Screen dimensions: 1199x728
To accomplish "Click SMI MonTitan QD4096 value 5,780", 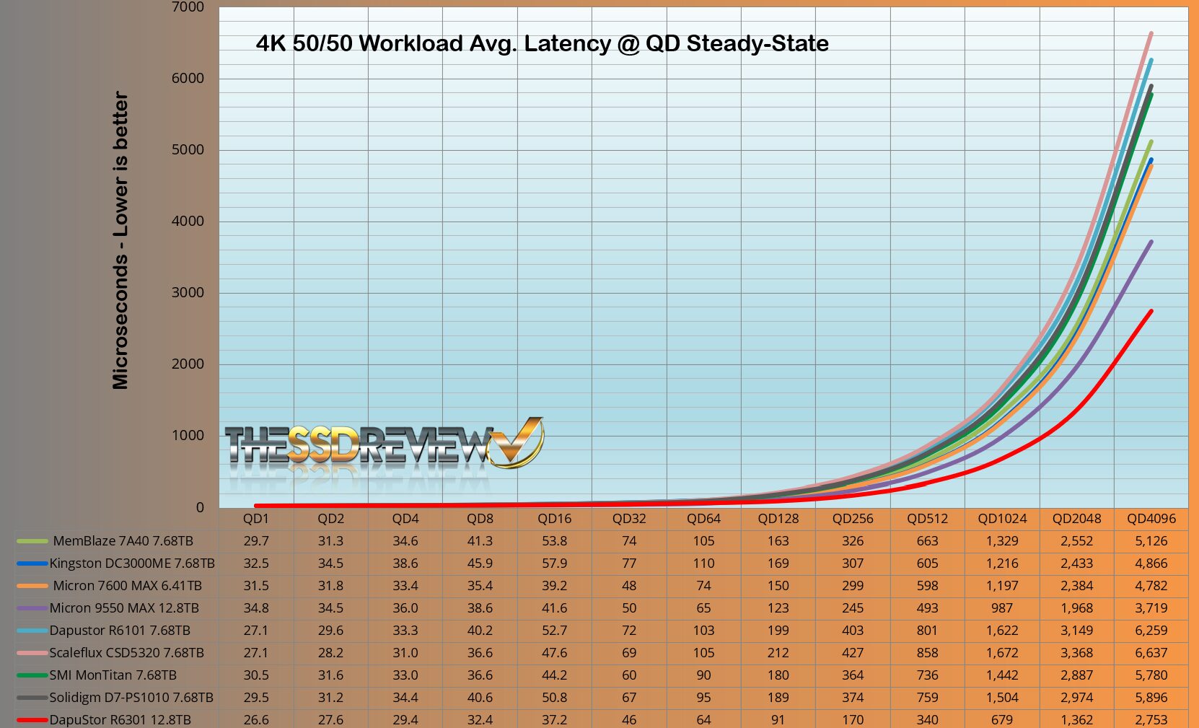I will [1151, 675].
